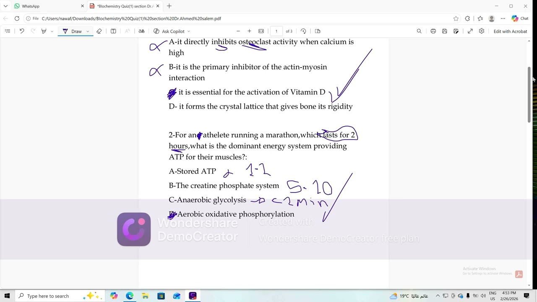Open Outlook from taskbar
537x302 pixels.
pos(177,296)
